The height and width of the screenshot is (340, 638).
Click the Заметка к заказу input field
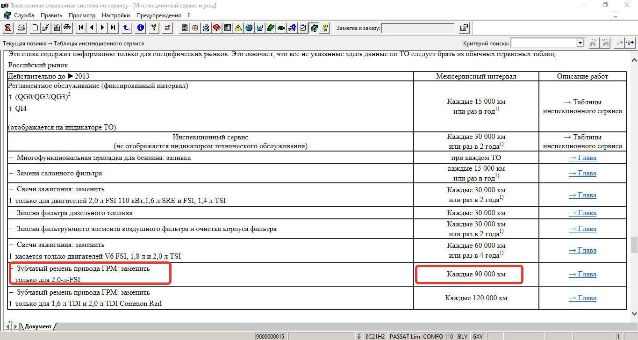(x=418, y=28)
